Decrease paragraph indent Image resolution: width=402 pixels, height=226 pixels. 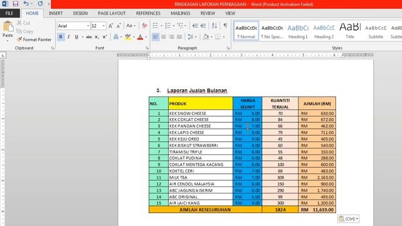click(x=195, y=26)
